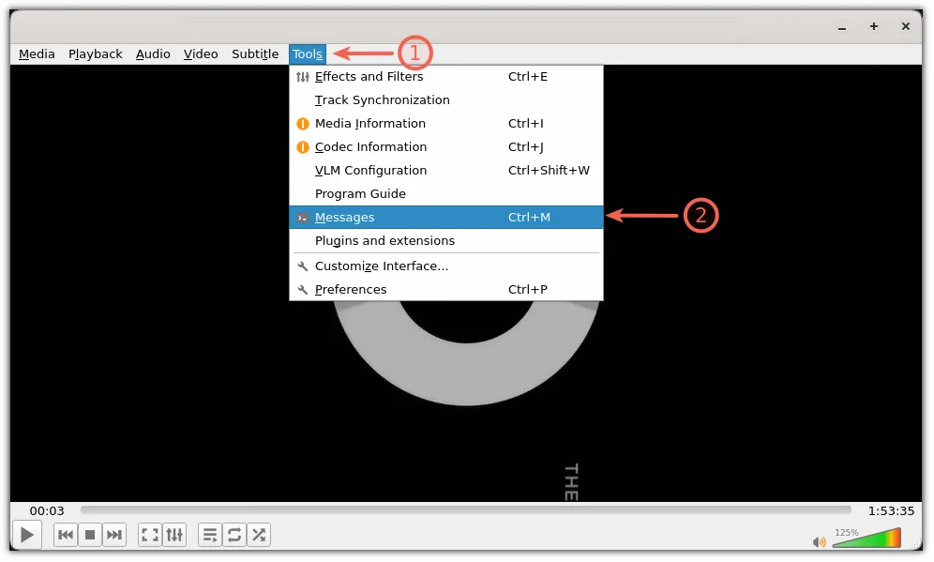The width and height of the screenshot is (934, 562).
Task: Click the playback seek bar
Action: [x=465, y=510]
